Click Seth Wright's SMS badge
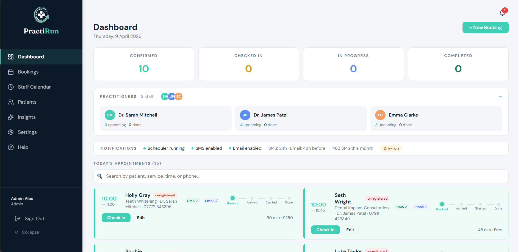This screenshot has height=252, width=518. [x=402, y=207]
